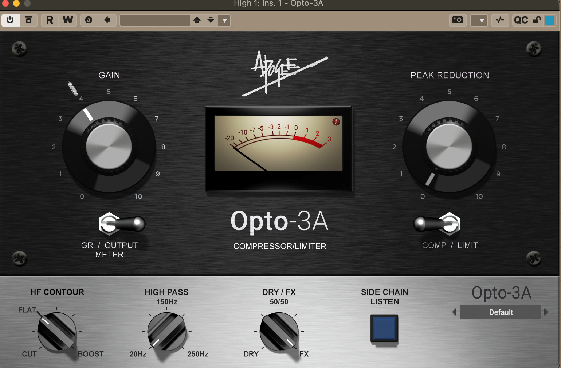Enable Write automation W button
This screenshot has width=561, height=368.
[x=68, y=20]
